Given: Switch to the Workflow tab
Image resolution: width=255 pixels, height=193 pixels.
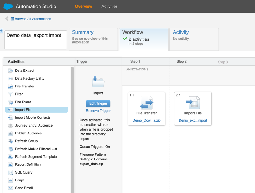Looking at the screenshot, I should click(x=144, y=39).
